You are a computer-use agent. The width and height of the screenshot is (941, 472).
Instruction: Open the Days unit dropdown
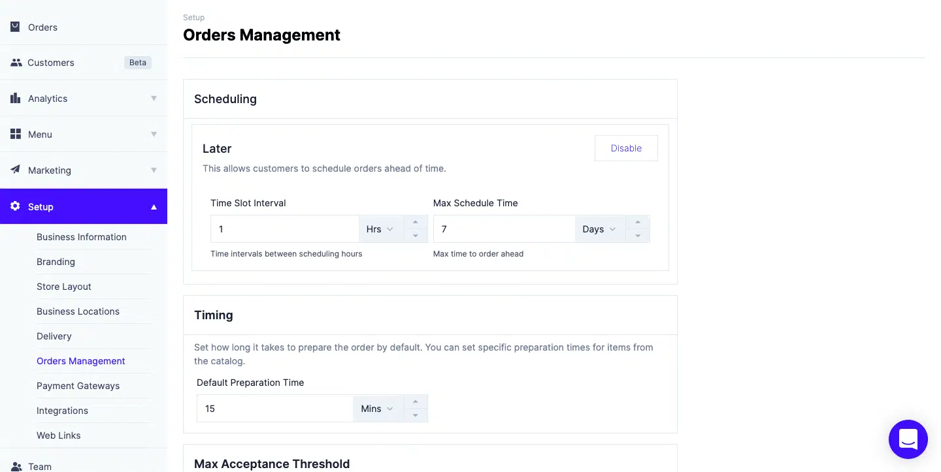[x=599, y=229]
